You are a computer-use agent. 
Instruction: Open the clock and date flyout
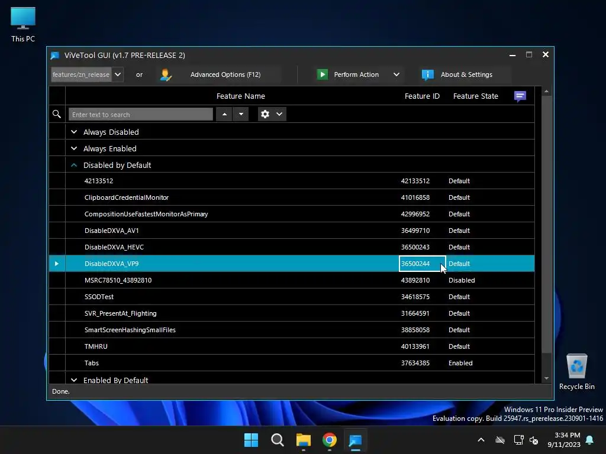pos(564,440)
